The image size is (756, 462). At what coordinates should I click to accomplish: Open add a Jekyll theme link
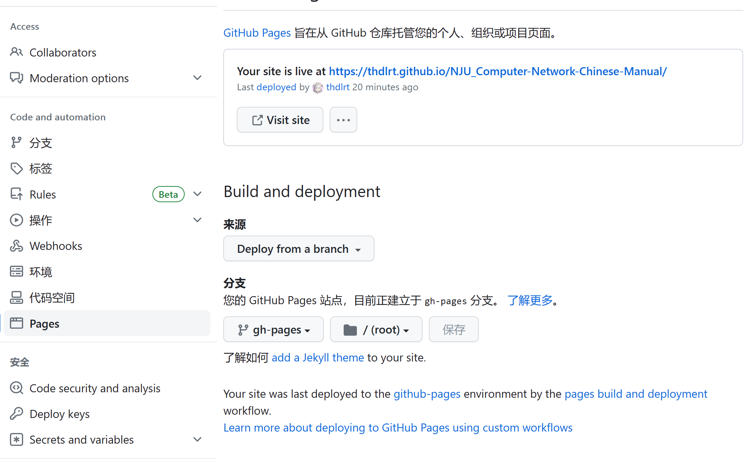[x=318, y=357]
